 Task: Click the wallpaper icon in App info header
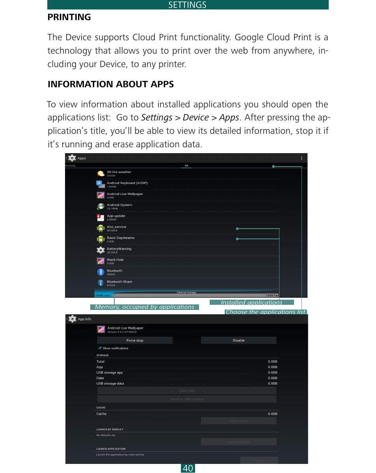pos(101,329)
